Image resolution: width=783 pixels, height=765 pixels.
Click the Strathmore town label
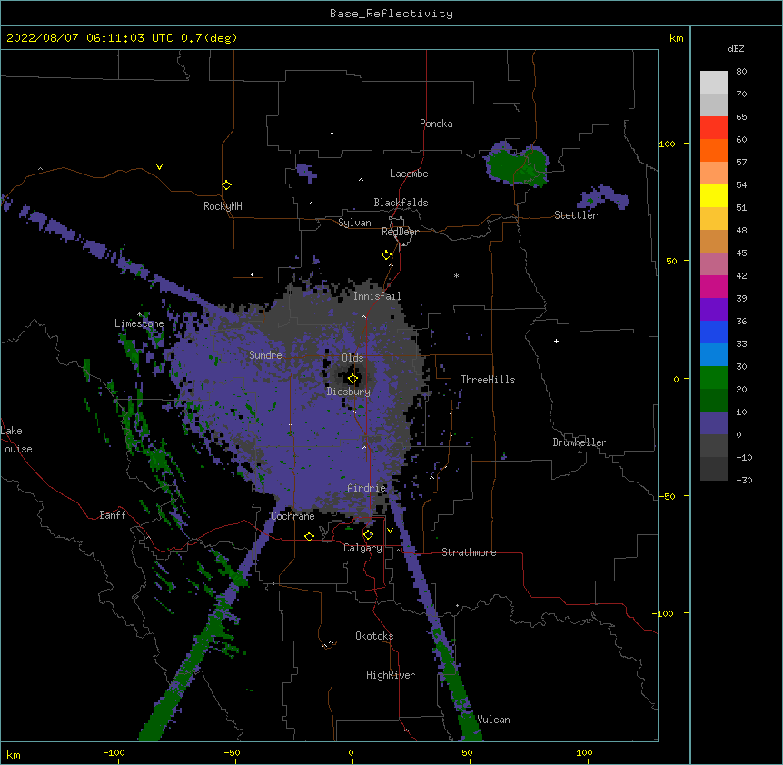pyautogui.click(x=469, y=552)
